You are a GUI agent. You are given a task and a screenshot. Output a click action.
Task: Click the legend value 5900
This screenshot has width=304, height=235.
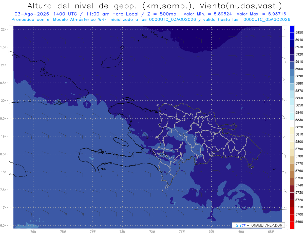click(x=299, y=69)
